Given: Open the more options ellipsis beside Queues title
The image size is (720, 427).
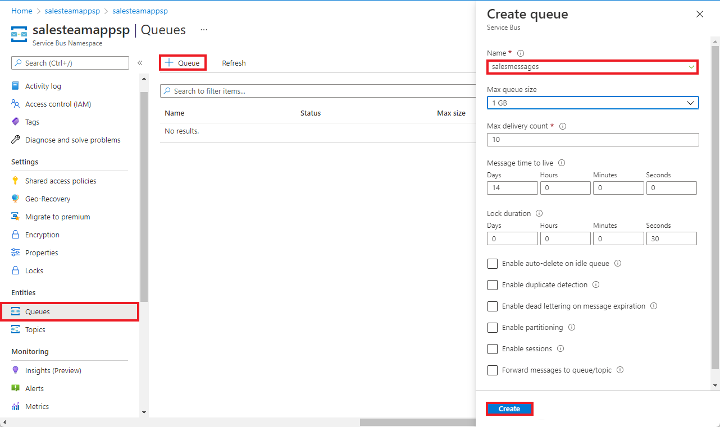Looking at the screenshot, I should coord(204,30).
